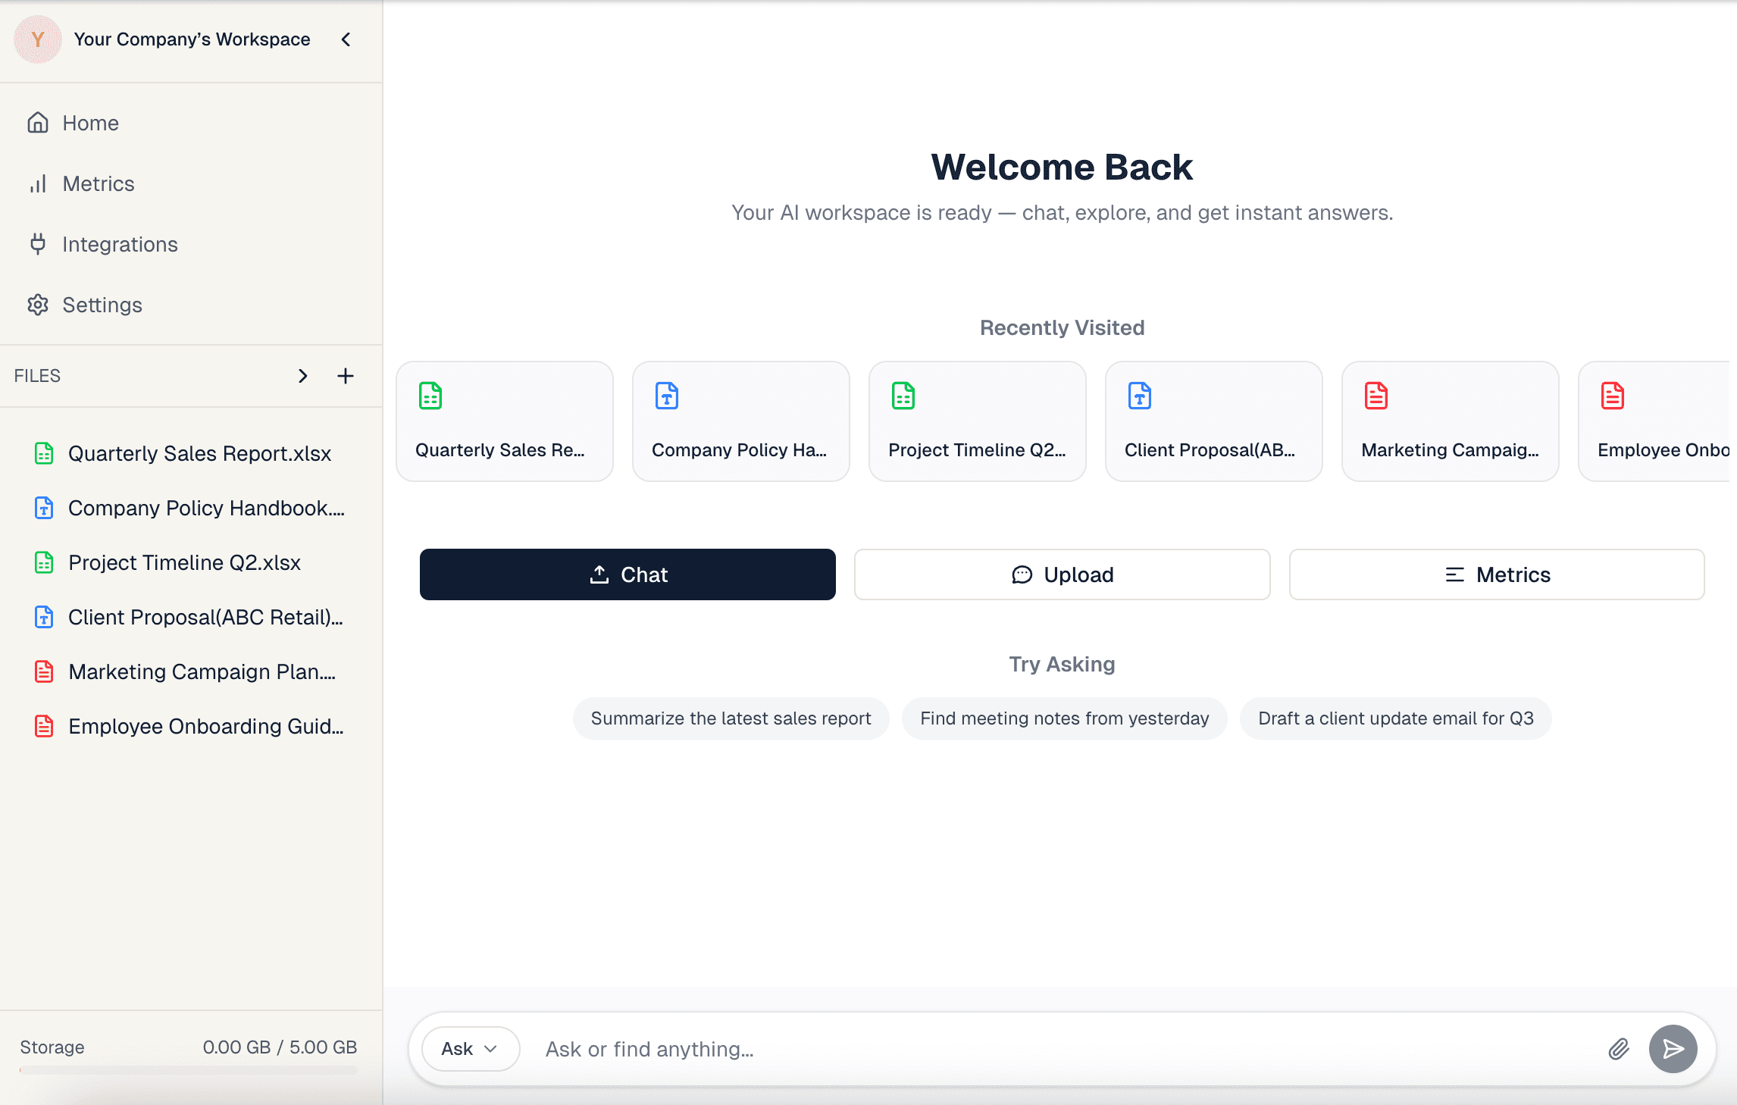
Task: Select 'Summarize the latest sales report' suggestion
Action: point(731,718)
